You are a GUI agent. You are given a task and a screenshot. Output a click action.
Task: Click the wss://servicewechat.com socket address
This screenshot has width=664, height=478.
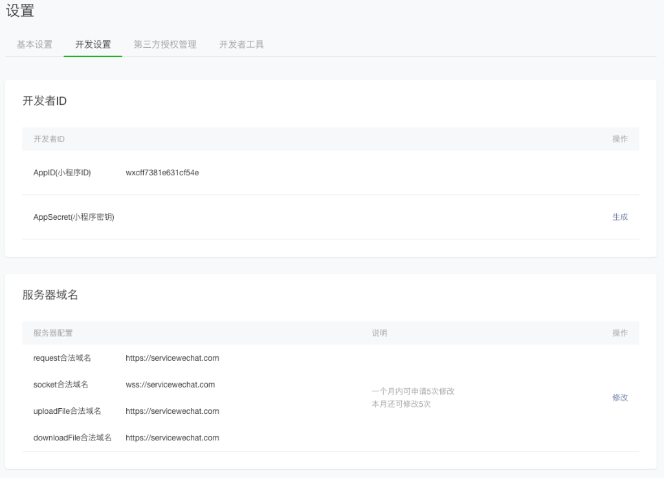170,385
